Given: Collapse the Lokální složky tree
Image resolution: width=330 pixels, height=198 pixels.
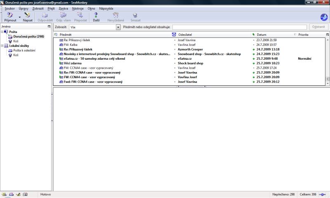Looking at the screenshot, I should click(x=2, y=46).
